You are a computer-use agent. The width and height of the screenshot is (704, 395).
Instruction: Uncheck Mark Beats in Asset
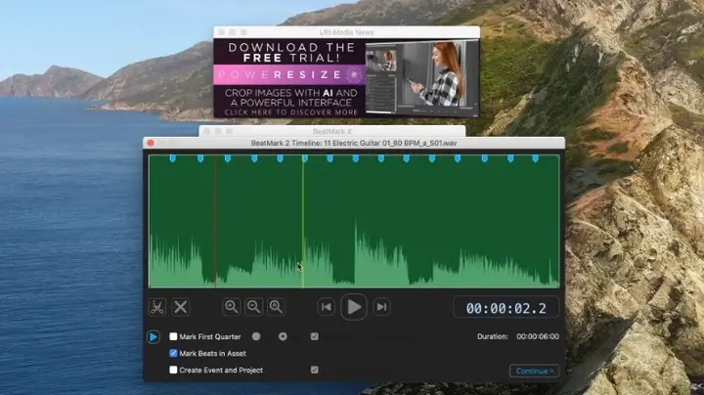click(173, 353)
